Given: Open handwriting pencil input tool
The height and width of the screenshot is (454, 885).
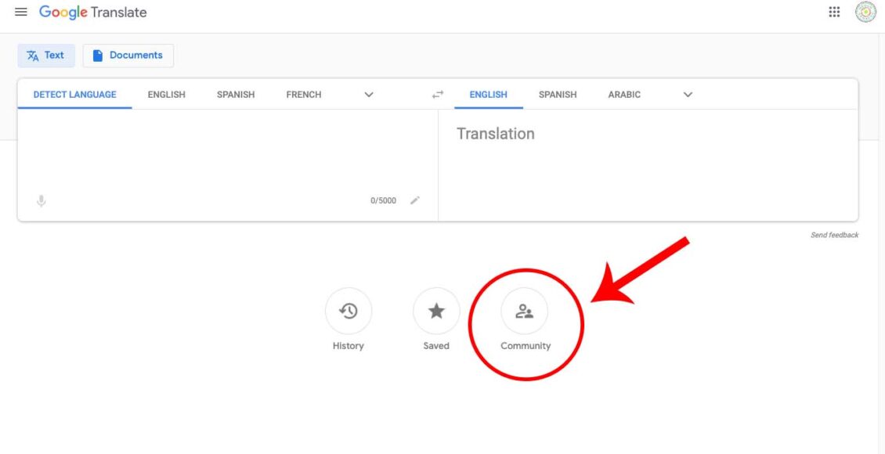Looking at the screenshot, I should click(x=415, y=200).
